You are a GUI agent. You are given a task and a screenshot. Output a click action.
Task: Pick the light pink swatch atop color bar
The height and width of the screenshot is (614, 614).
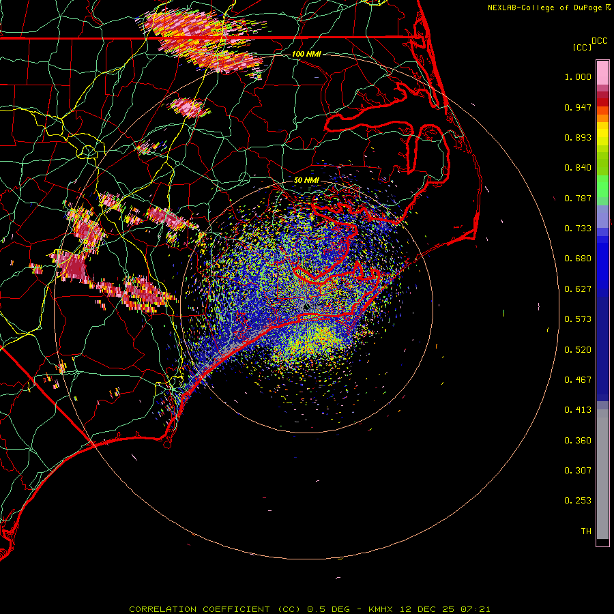tap(602, 73)
